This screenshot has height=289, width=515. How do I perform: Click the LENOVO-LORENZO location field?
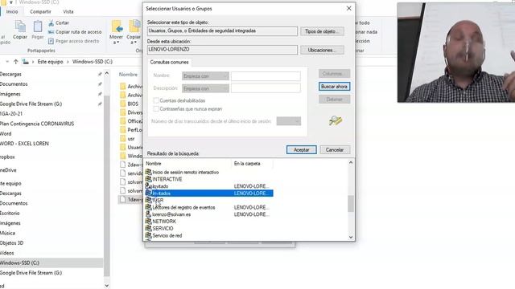(222, 50)
